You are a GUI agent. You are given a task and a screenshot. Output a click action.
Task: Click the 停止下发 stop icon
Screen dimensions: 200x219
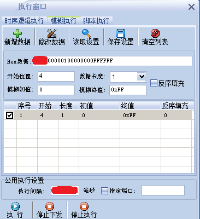click(x=50, y=206)
